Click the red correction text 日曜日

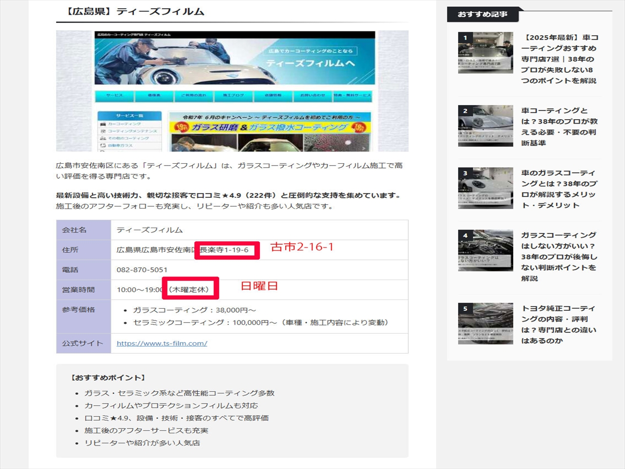[x=259, y=286]
